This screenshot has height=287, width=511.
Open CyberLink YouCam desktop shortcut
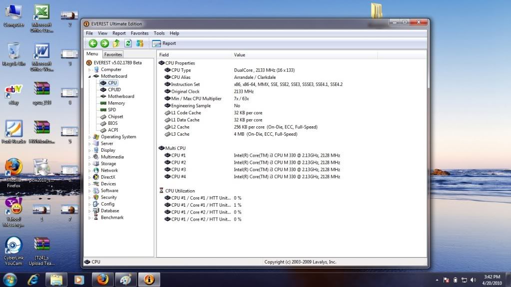pyautogui.click(x=13, y=251)
